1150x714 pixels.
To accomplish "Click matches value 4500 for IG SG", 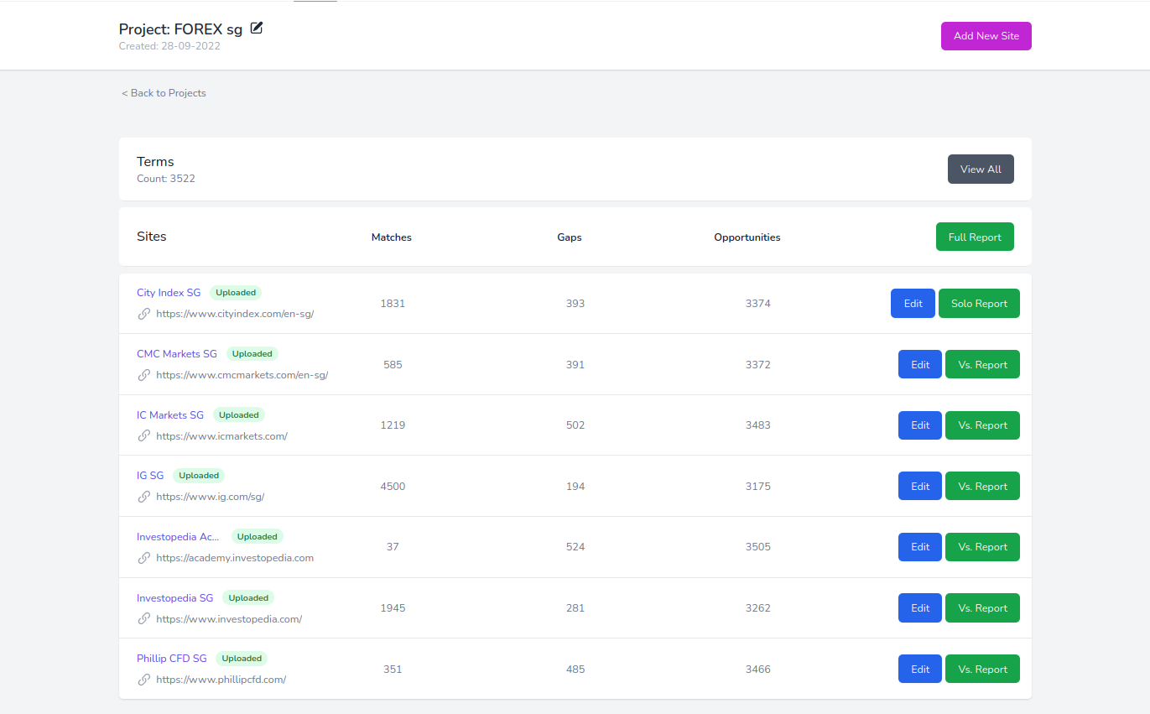I will click(x=393, y=487).
